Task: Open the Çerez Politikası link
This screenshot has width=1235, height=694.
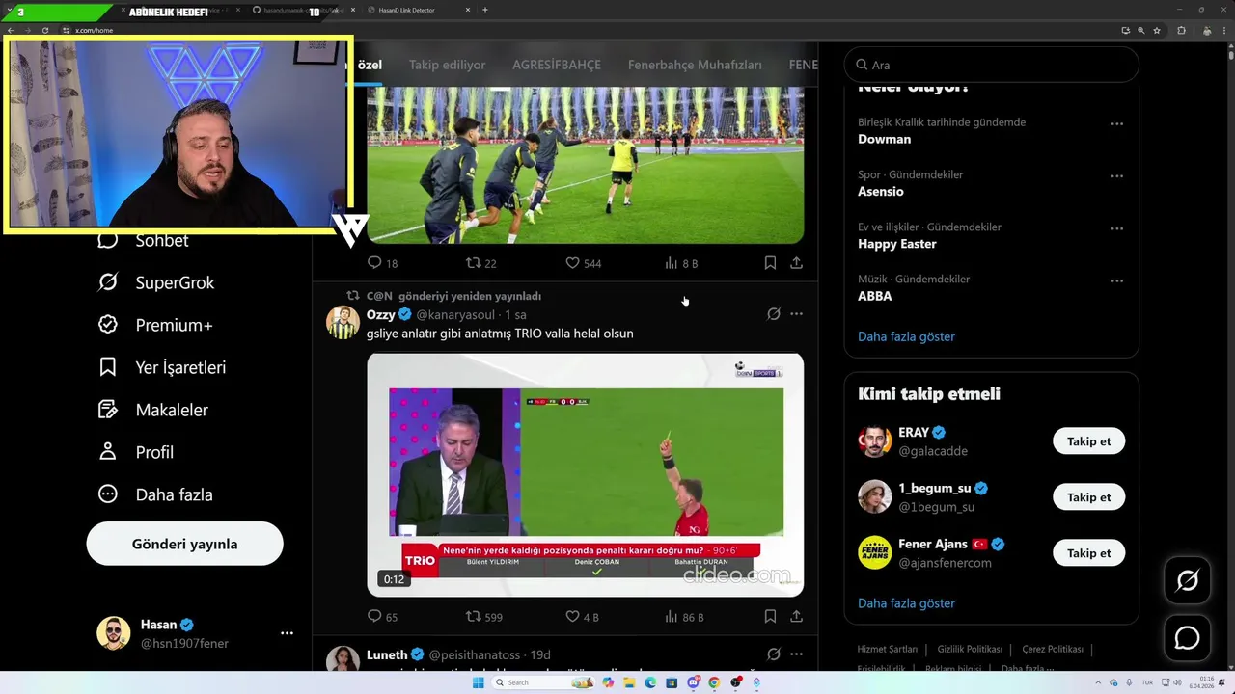Action: point(1053,649)
